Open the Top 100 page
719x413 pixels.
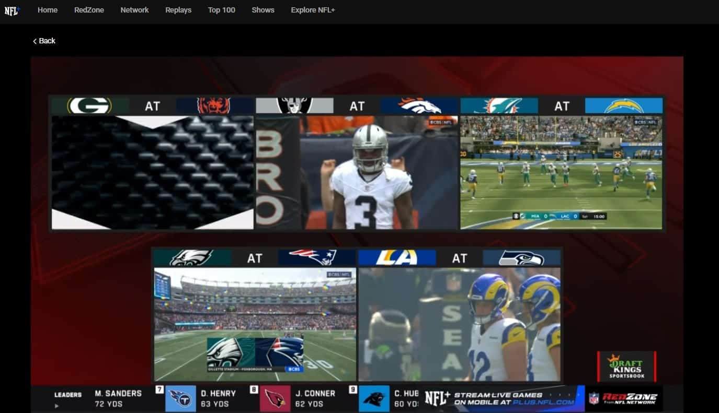pos(222,10)
